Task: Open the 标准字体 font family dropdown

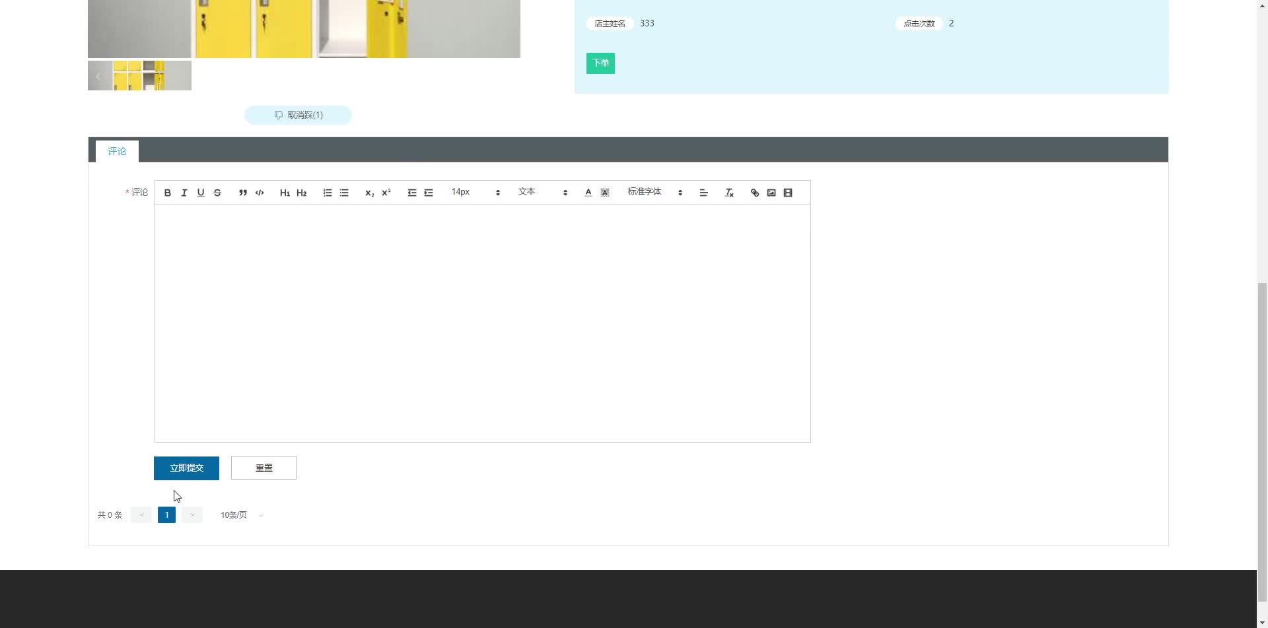Action: 655,192
